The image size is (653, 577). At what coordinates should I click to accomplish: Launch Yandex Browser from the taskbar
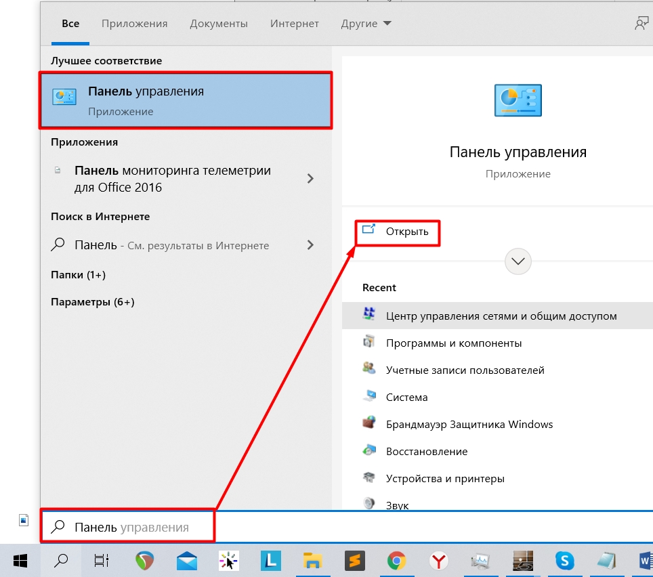pos(438,561)
